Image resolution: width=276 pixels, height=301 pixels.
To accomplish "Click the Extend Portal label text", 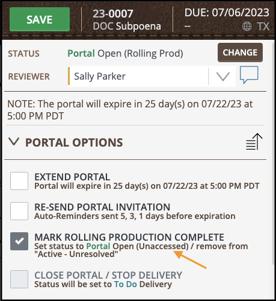I will 72,177.
